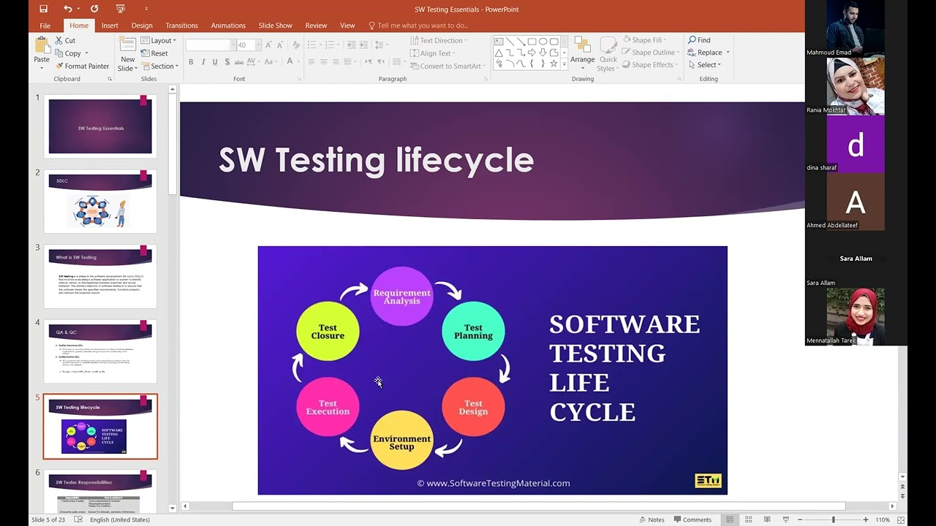This screenshot has height=526, width=936.
Task: Switch to the Review tab
Action: [x=316, y=26]
